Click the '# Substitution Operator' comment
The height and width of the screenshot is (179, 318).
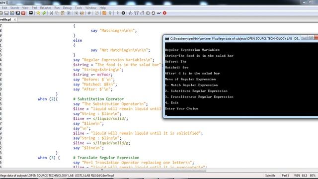coord(98,99)
